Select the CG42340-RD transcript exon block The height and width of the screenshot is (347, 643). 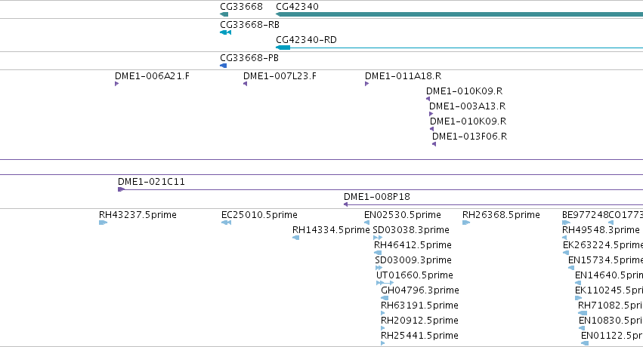tap(283, 48)
